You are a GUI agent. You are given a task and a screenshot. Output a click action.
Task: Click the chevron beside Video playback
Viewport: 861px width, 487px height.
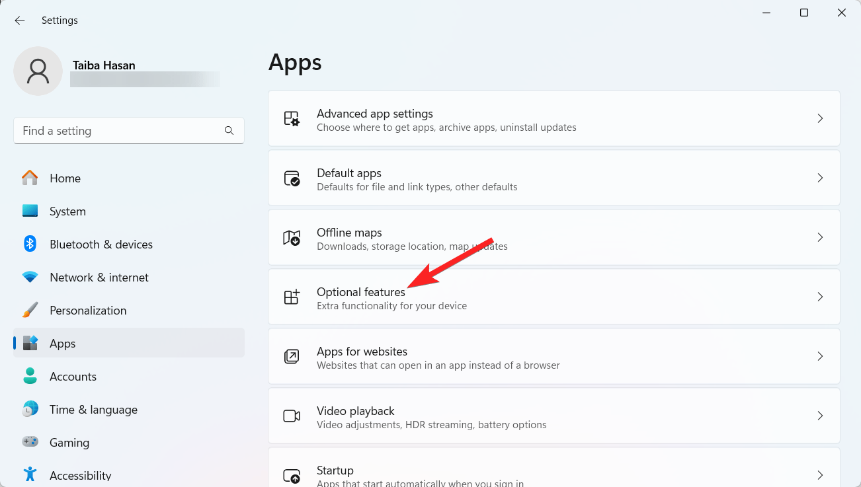pyautogui.click(x=820, y=415)
